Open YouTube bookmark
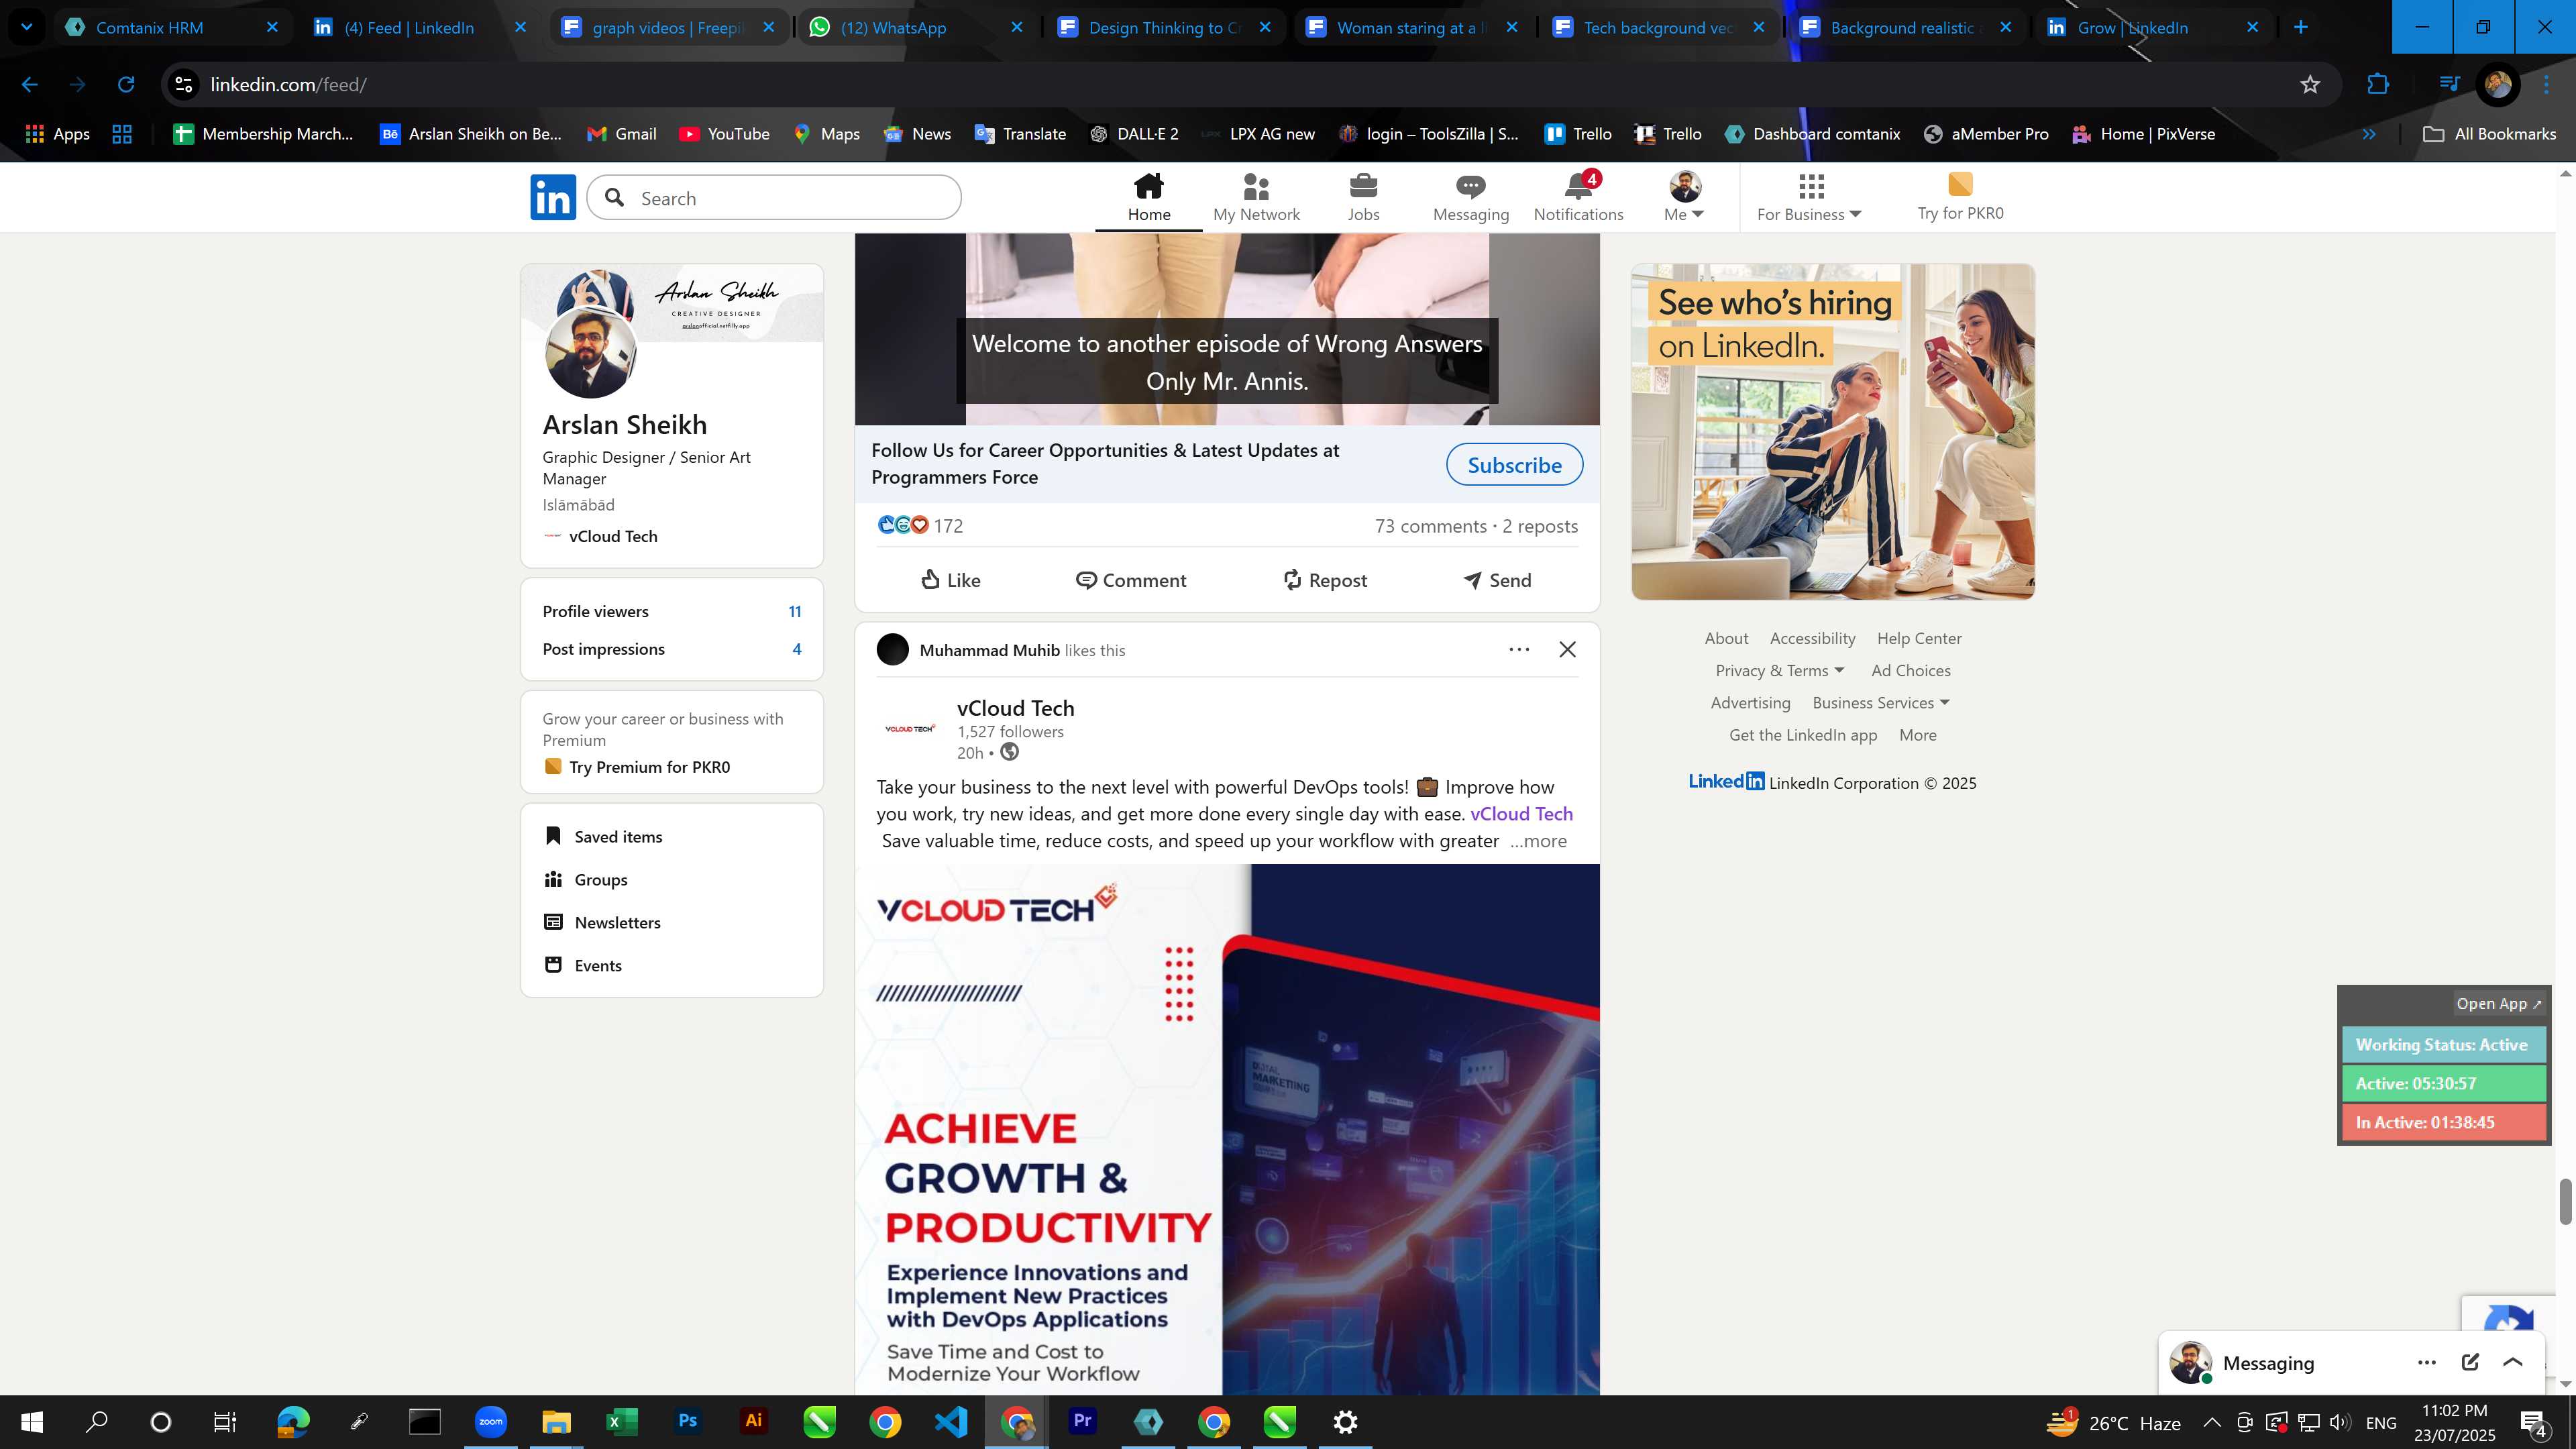 (724, 134)
